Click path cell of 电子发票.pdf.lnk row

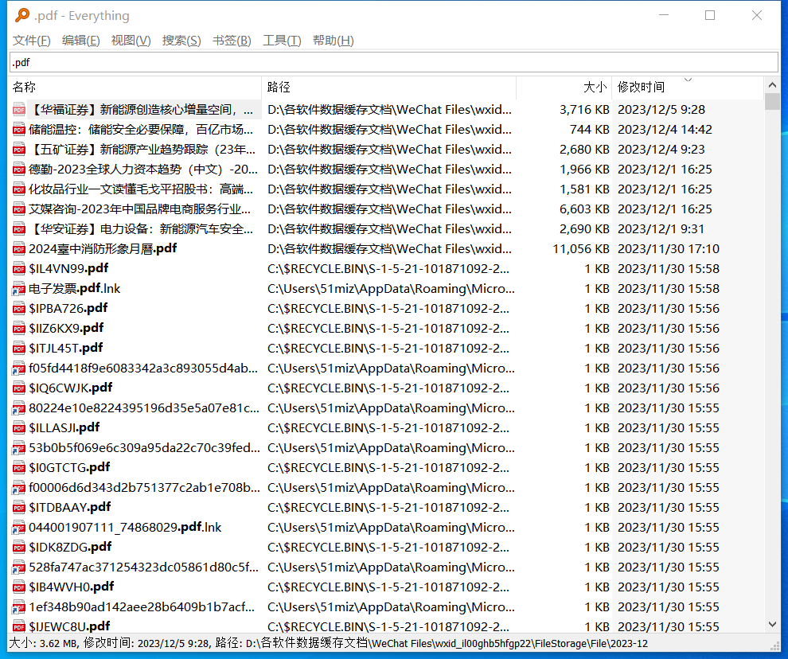point(391,289)
